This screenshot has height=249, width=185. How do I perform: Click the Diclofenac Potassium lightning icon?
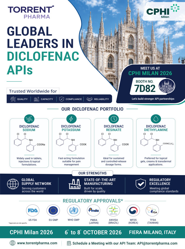click(x=71, y=119)
